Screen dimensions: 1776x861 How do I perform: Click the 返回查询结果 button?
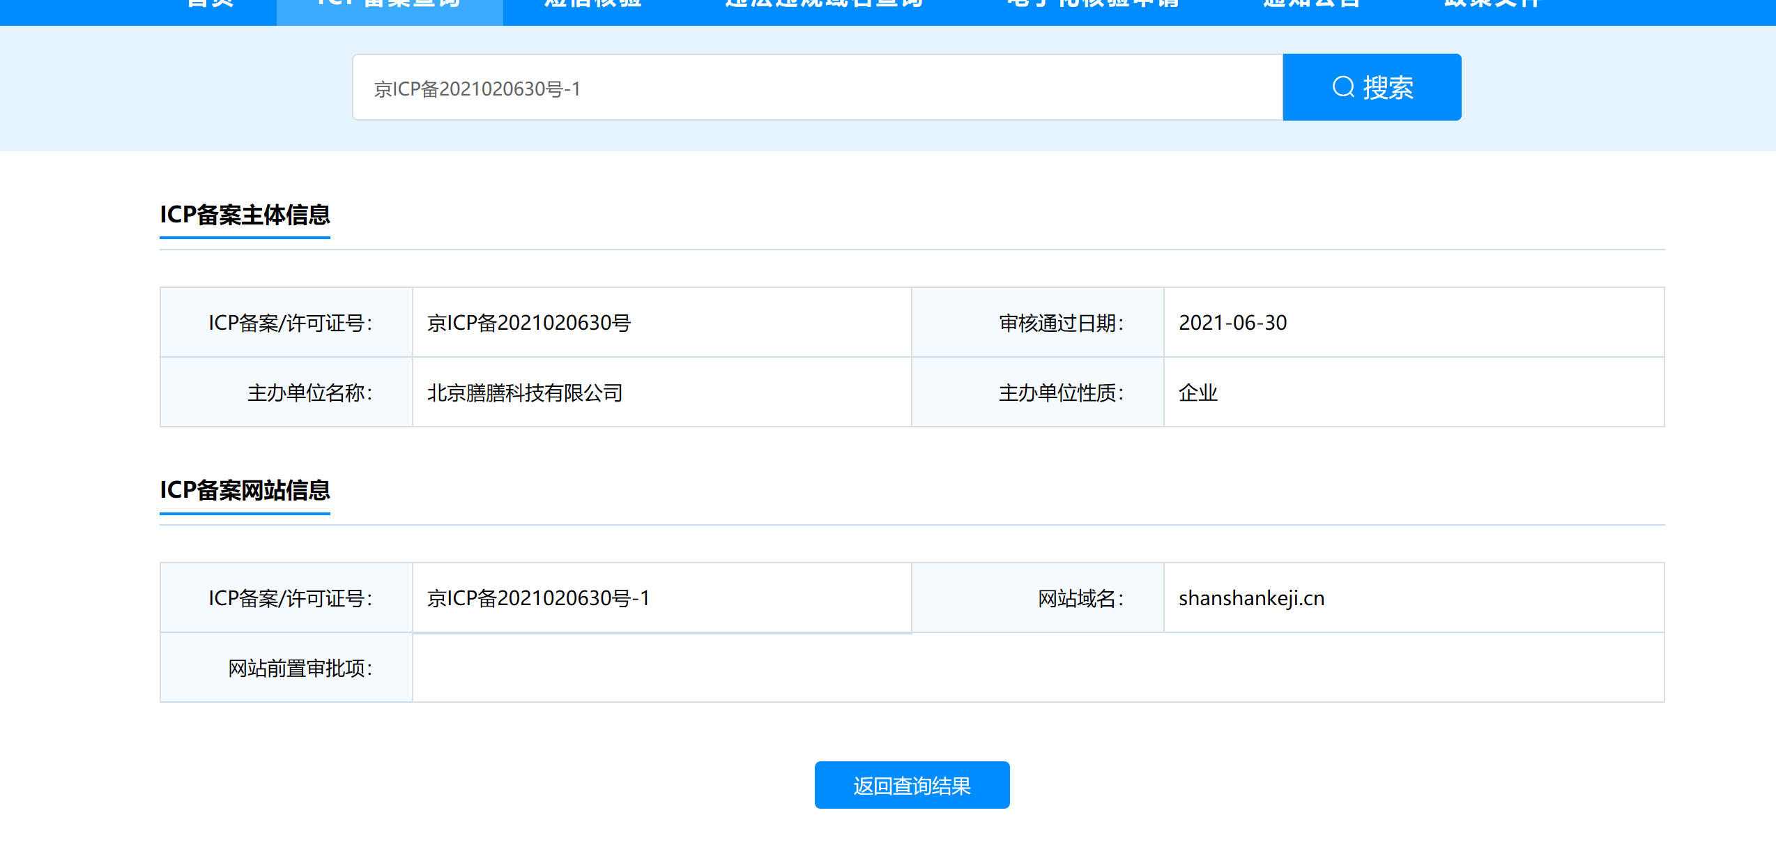pyautogui.click(x=912, y=785)
